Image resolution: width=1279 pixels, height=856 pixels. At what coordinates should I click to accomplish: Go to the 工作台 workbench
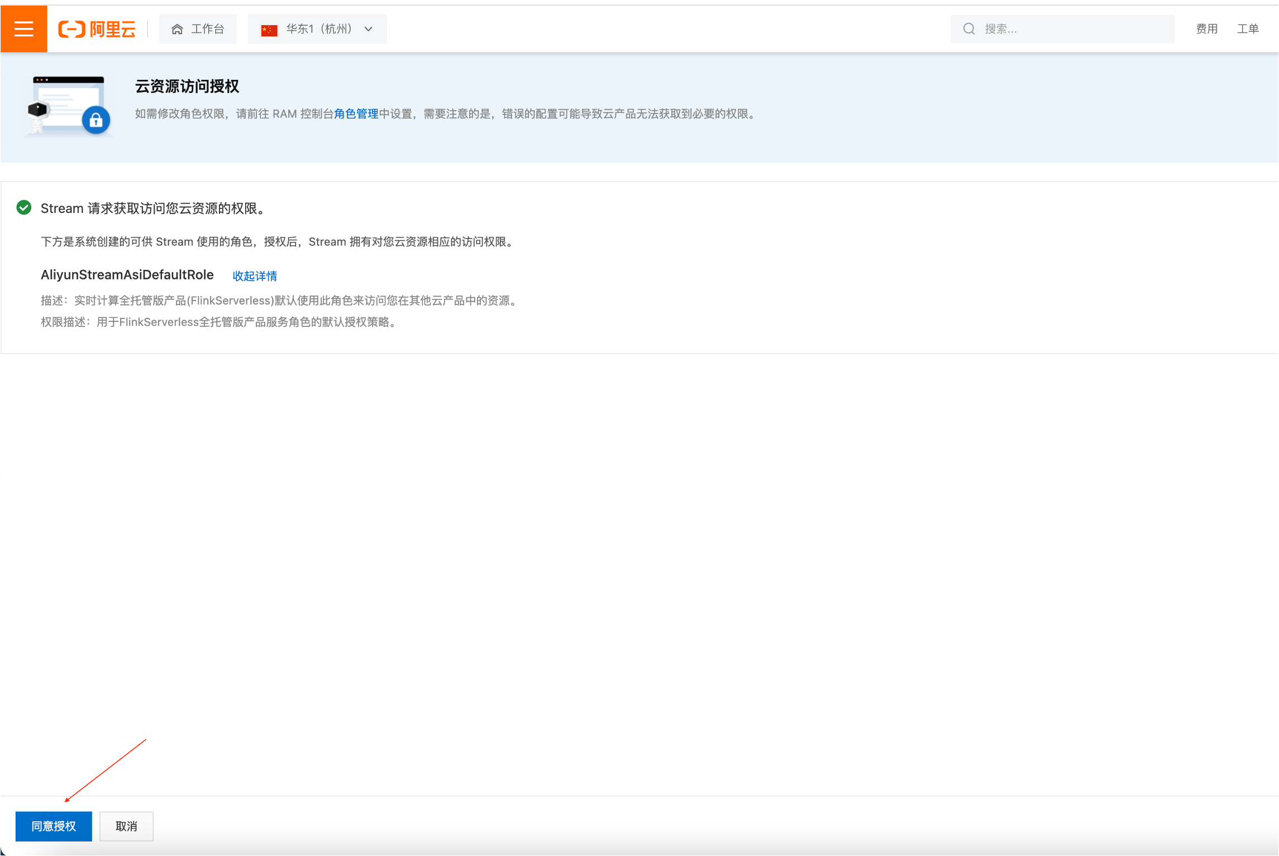coord(207,29)
